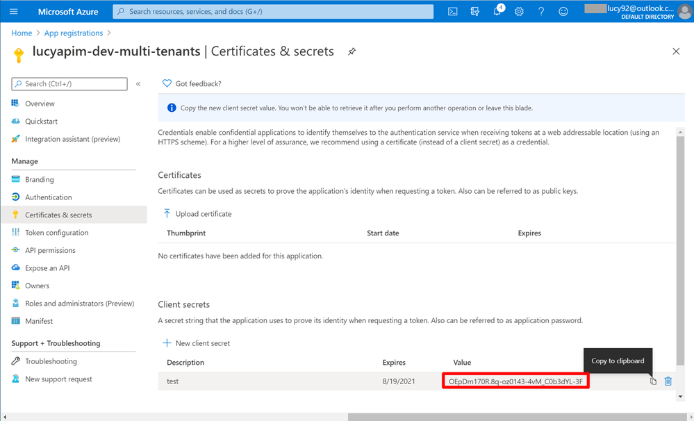Open Cloud Shell from the top bar
The width and height of the screenshot is (694, 421).
[453, 12]
